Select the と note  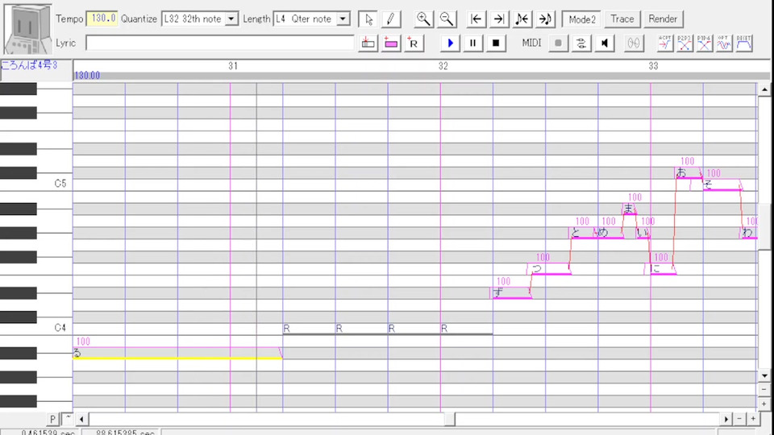pos(583,233)
